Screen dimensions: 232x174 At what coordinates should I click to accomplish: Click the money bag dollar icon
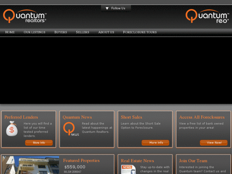(12, 129)
